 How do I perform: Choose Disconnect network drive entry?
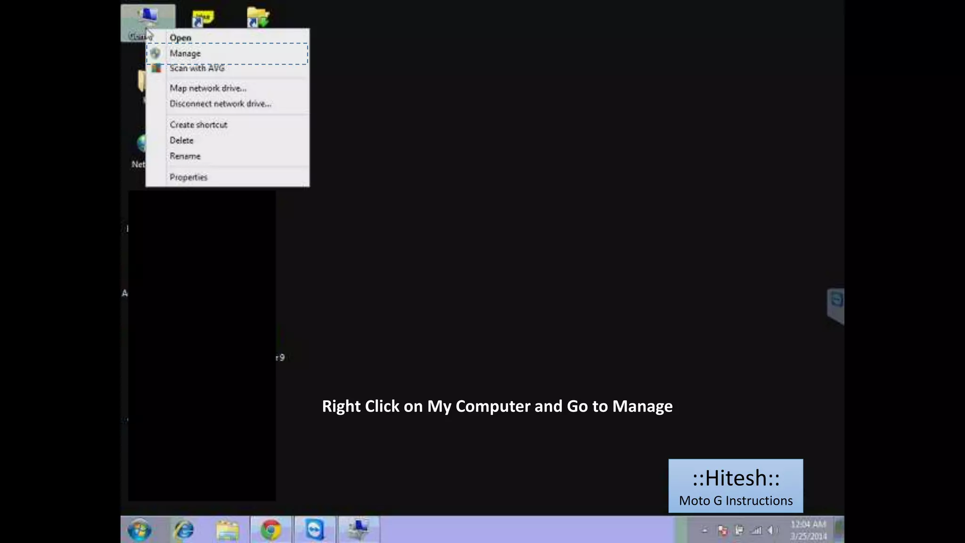[220, 104]
